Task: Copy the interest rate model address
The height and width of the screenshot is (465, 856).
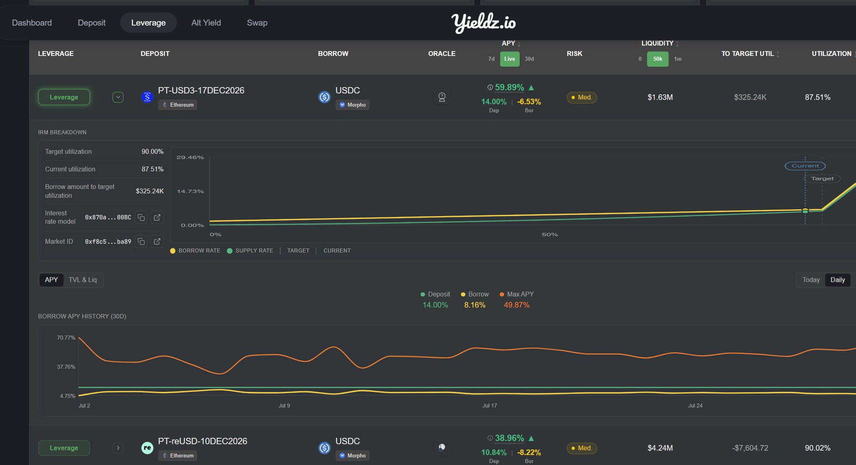Action: tap(141, 217)
